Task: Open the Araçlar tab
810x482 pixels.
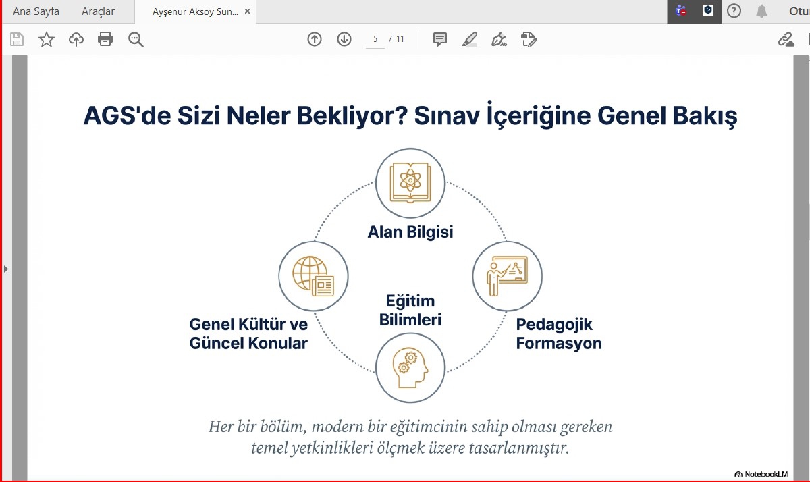Action: [x=98, y=11]
